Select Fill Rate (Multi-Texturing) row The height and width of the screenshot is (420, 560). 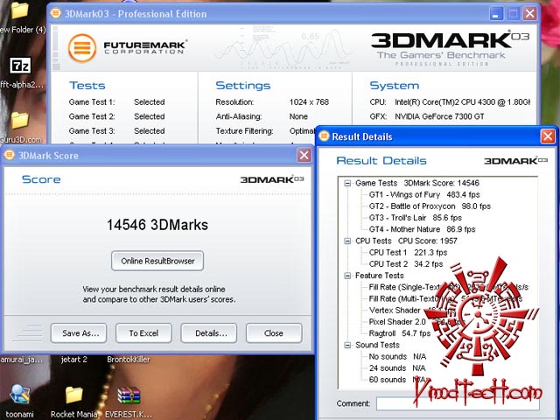pyautogui.click(x=445, y=299)
